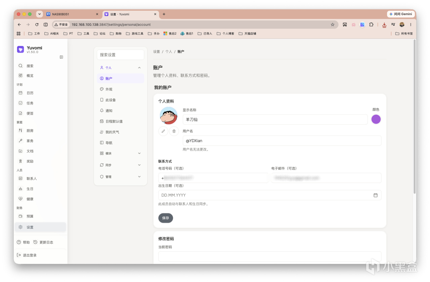Select 日程默认值 in settings menu
430x282 pixels.
click(120, 121)
